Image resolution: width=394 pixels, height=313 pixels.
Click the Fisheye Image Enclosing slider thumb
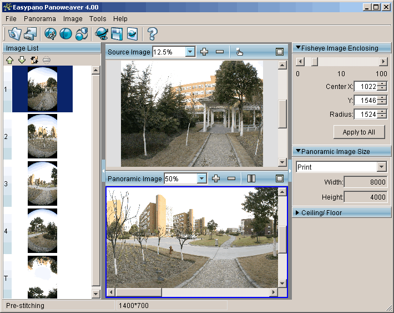pyautogui.click(x=315, y=61)
